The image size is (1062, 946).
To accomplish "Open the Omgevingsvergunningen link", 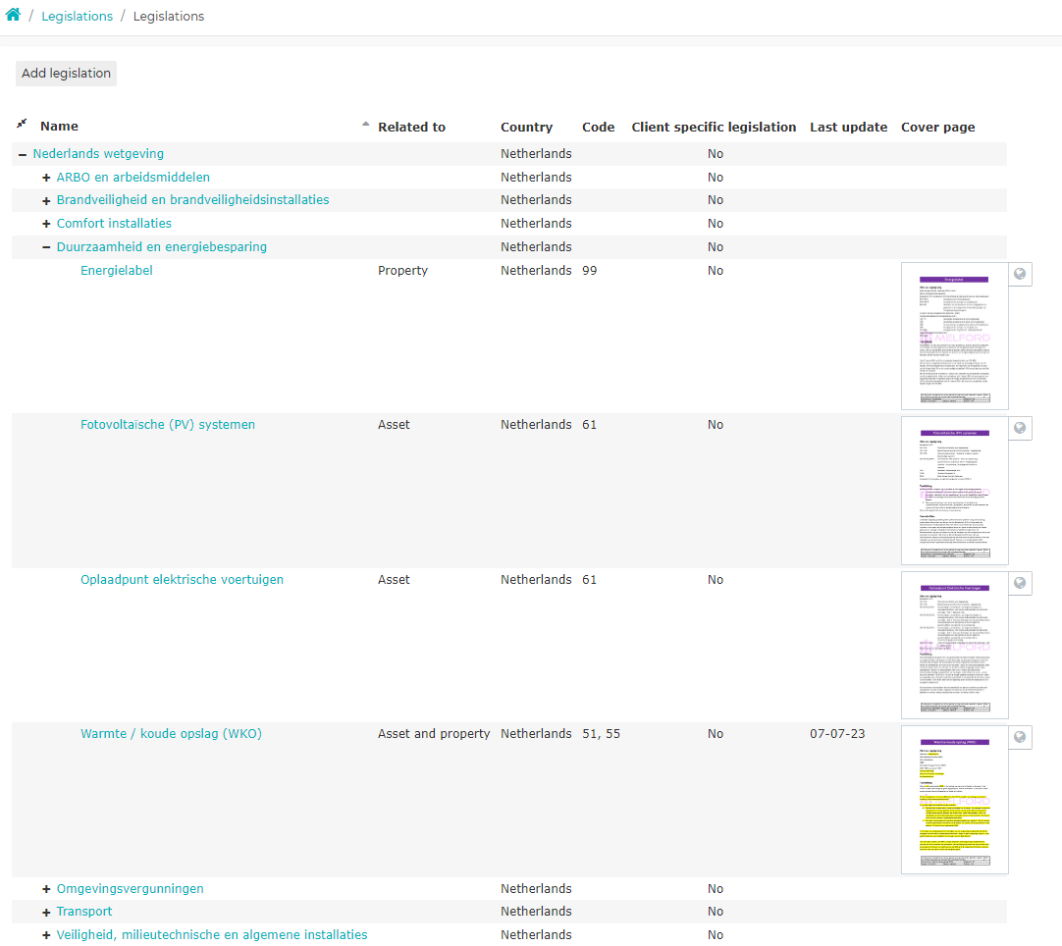I will [x=130, y=888].
